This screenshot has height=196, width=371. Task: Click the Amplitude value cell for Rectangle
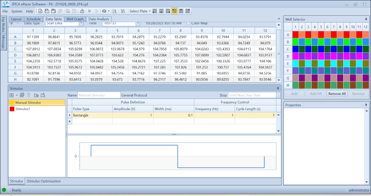(x=132, y=115)
